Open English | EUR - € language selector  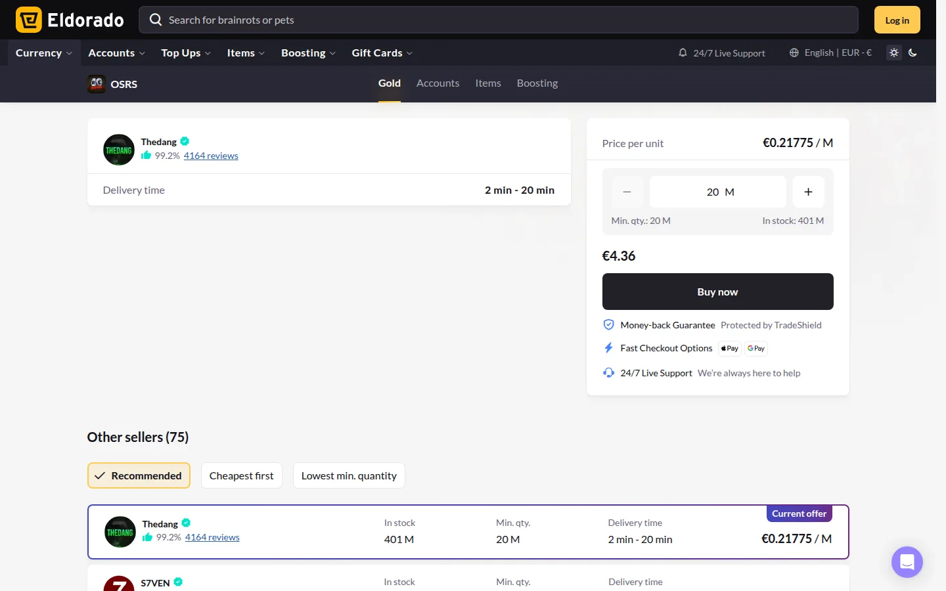[x=830, y=53]
